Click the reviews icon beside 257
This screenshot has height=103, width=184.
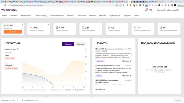coord(135,27)
